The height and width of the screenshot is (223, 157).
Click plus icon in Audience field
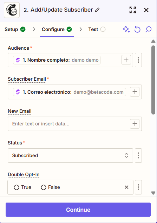tap(126, 60)
